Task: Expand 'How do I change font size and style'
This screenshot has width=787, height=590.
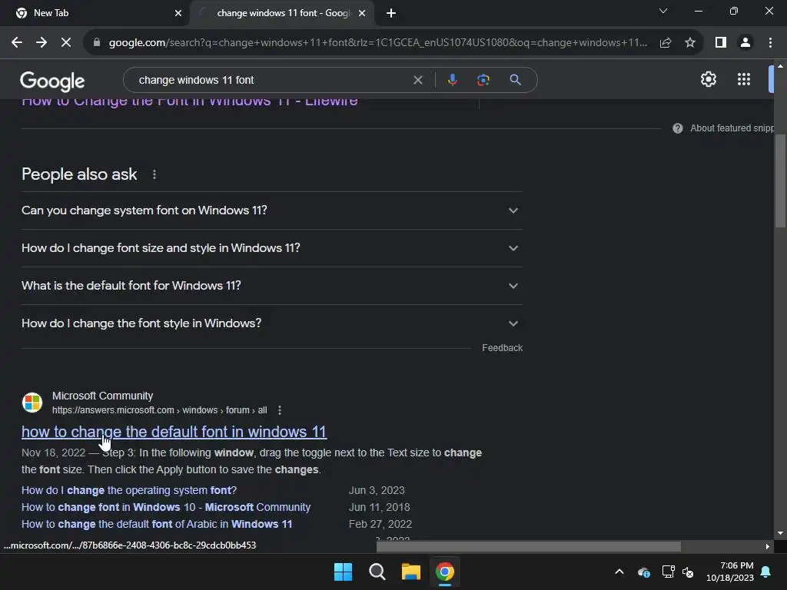Action: click(271, 248)
